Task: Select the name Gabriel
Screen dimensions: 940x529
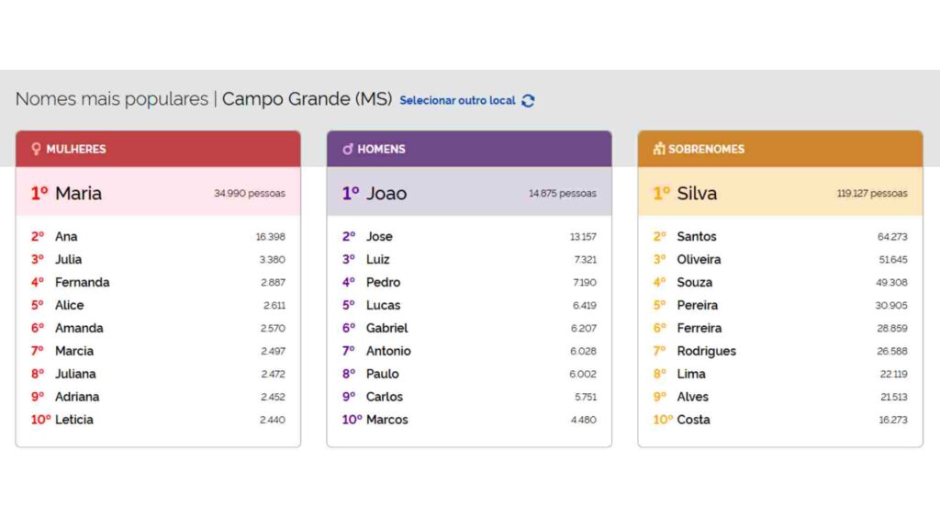Action: (x=386, y=328)
